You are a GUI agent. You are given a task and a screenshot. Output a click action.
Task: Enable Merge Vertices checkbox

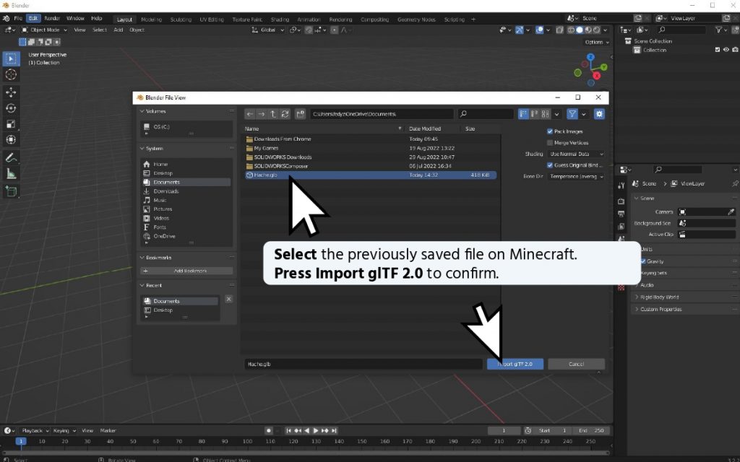coord(550,143)
